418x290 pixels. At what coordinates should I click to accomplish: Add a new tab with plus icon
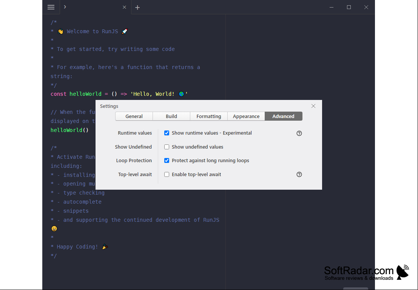[137, 8]
